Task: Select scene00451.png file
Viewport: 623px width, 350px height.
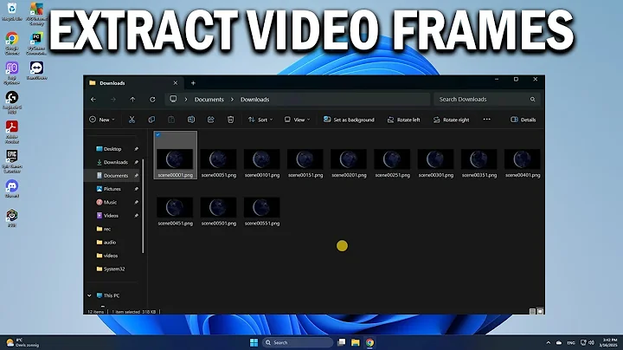Action: [x=175, y=211]
